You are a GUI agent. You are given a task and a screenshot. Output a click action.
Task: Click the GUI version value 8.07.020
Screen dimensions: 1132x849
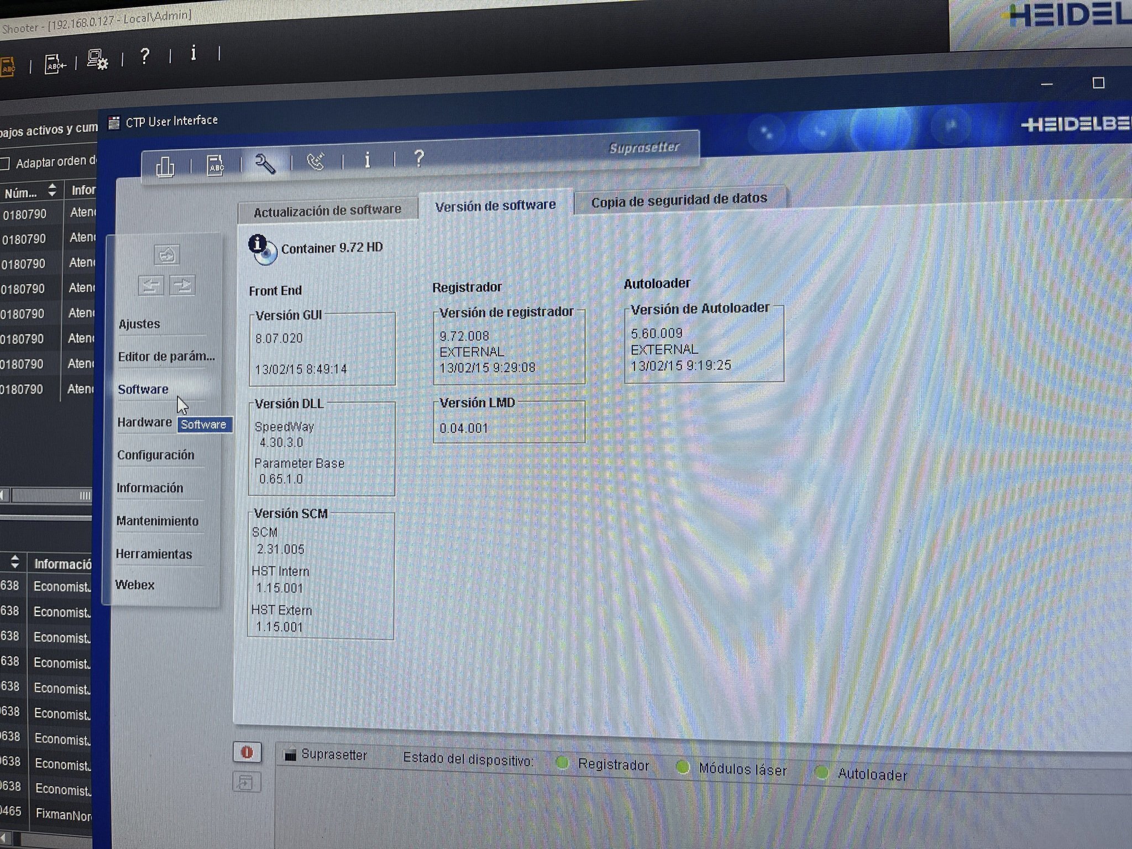(279, 338)
